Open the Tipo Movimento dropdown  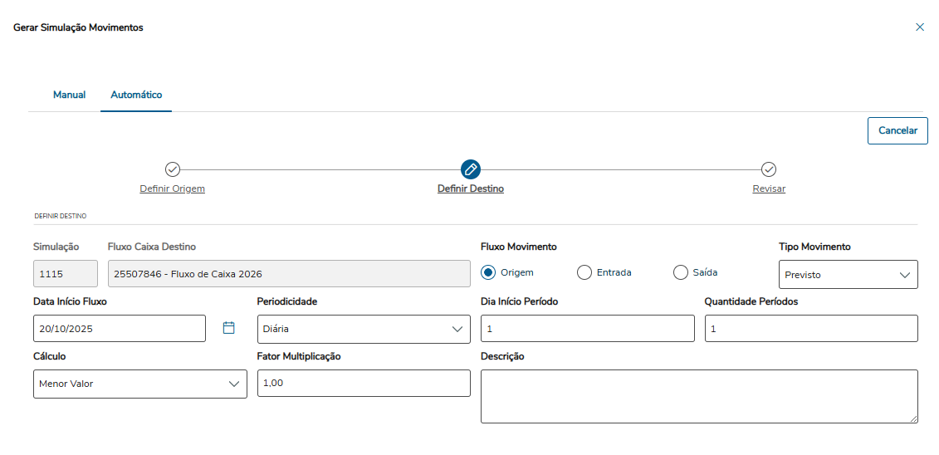848,275
